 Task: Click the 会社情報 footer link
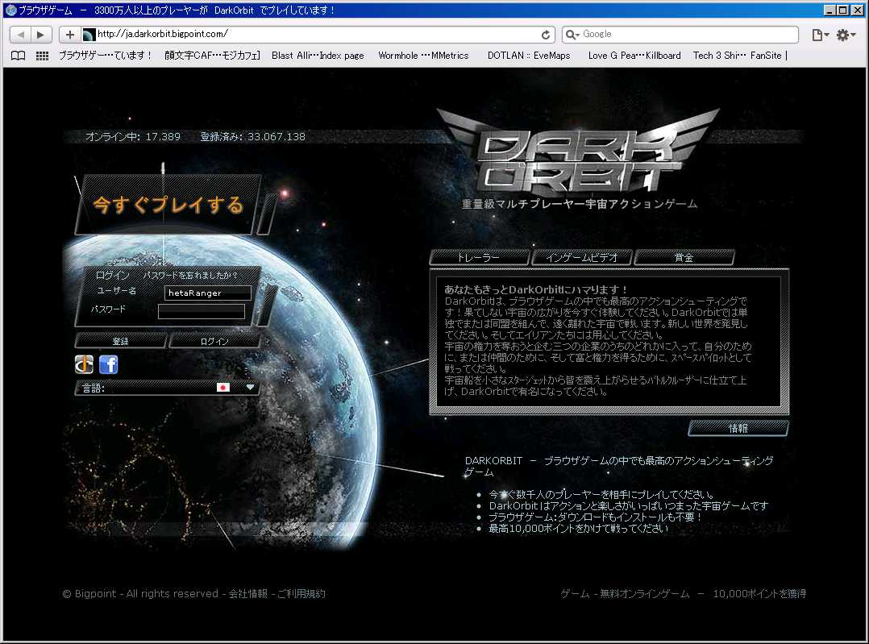pos(247,593)
